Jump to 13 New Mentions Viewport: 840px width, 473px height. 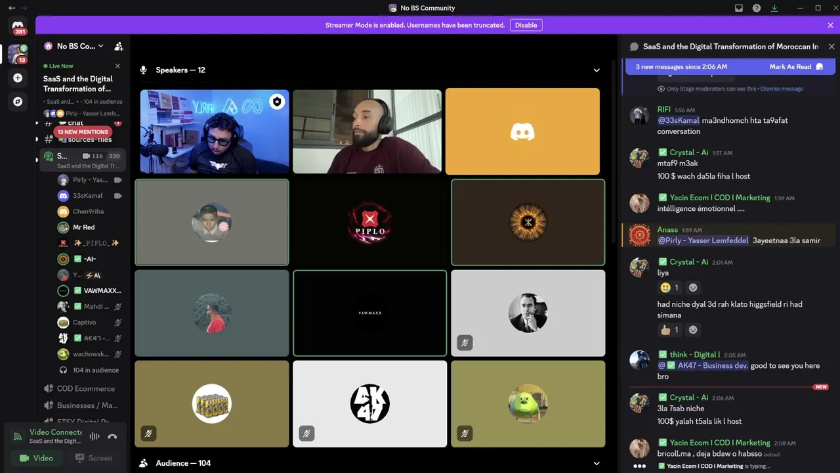point(83,132)
